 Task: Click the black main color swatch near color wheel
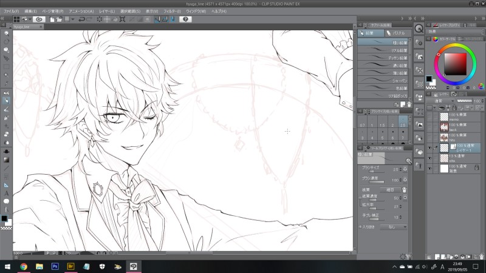(429, 79)
